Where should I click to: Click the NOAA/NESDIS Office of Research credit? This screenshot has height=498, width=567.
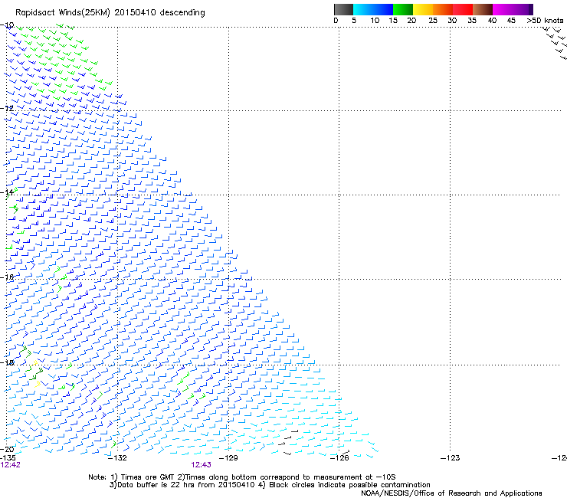coord(451,493)
